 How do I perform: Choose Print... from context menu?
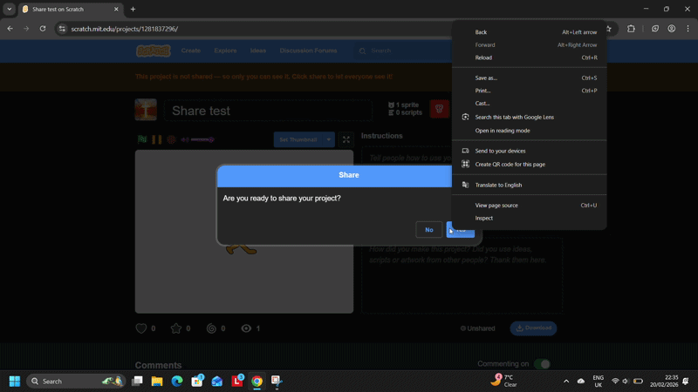(x=530, y=91)
